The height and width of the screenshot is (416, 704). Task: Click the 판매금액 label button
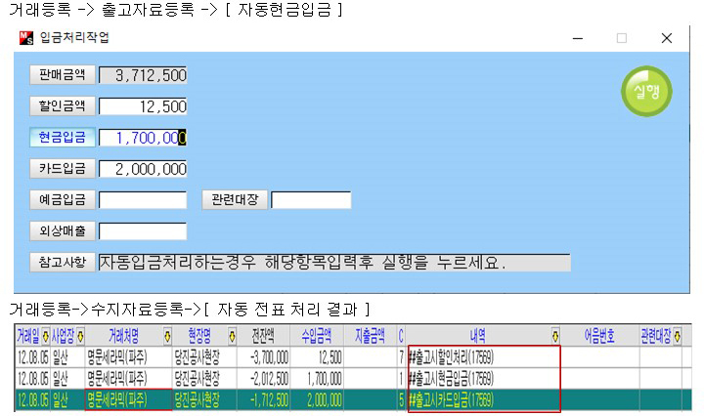(63, 75)
